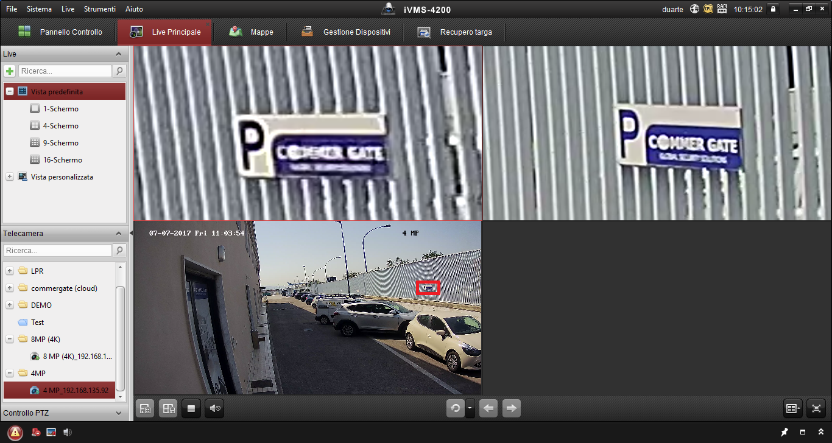Go to the previous page arrow

coord(488,409)
